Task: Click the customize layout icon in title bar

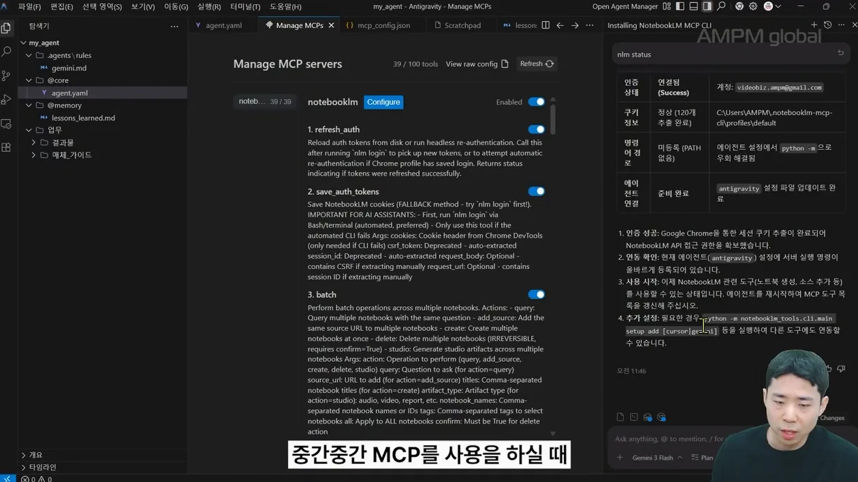Action: pyautogui.click(x=667, y=6)
